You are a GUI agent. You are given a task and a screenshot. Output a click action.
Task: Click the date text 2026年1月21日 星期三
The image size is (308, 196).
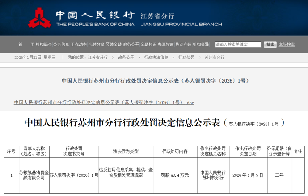[x=35, y=58]
